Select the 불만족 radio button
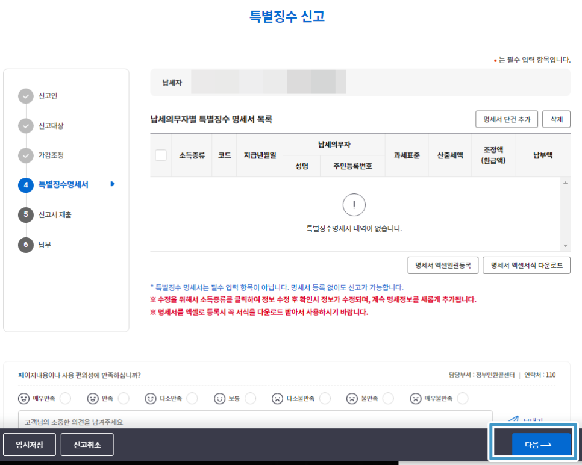The height and width of the screenshot is (465, 582). (388, 398)
